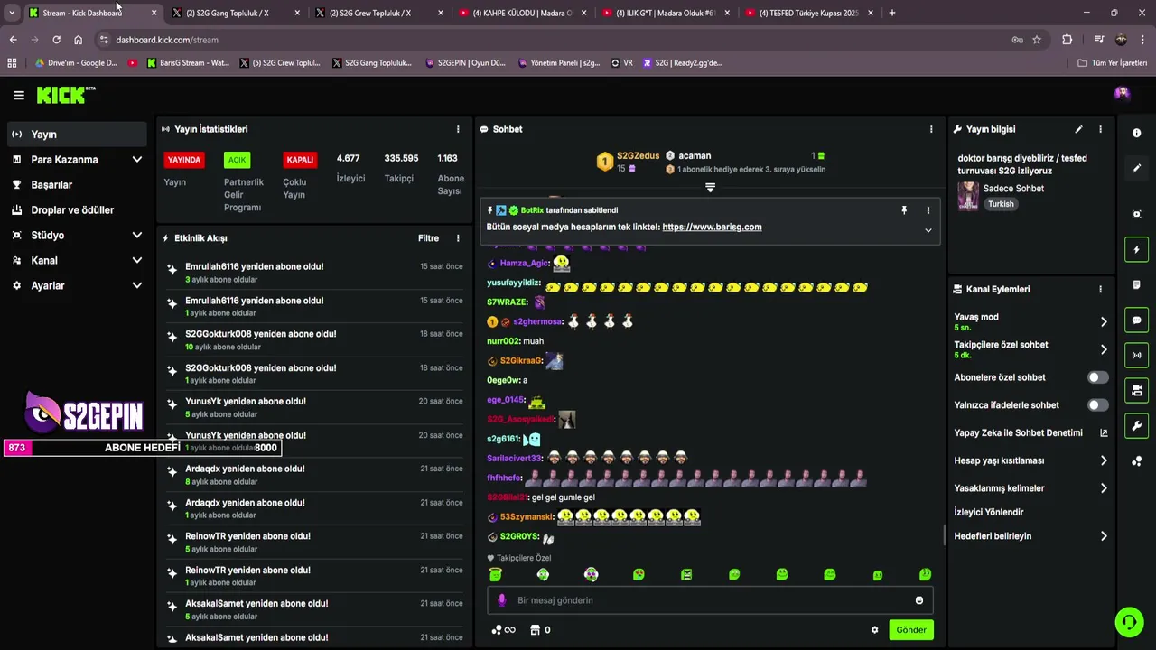The width and height of the screenshot is (1156, 650).
Task: Open Tüm Yer İşaretleri folder
Action: (1113, 63)
